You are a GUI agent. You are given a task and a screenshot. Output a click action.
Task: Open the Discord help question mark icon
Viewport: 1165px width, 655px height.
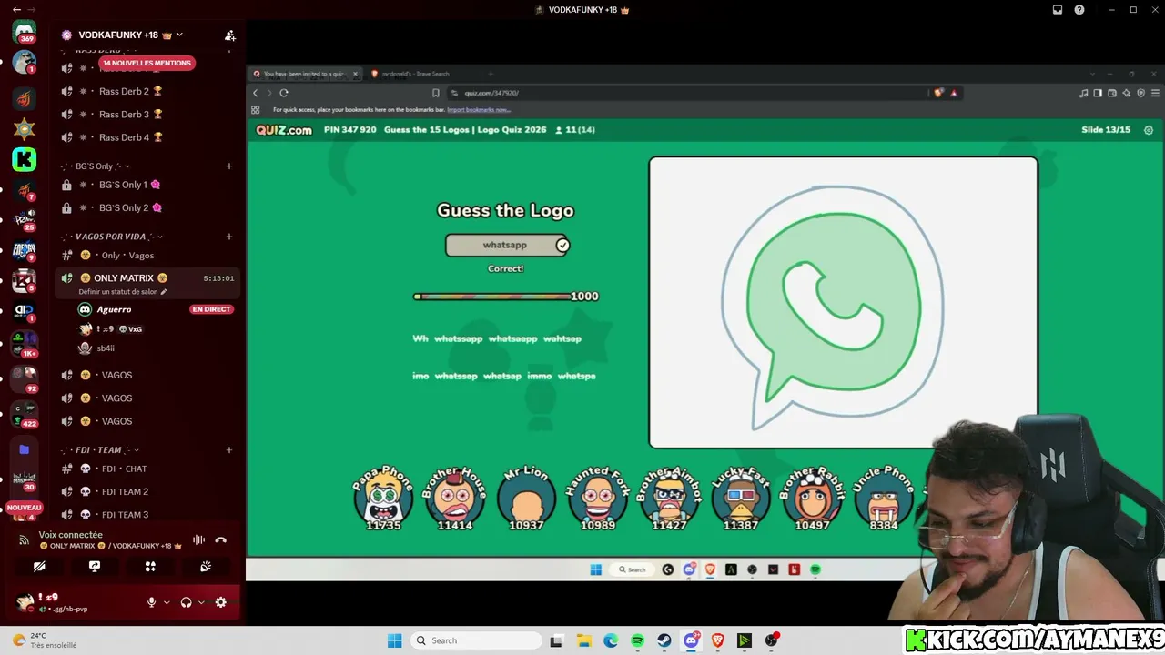(x=1079, y=10)
